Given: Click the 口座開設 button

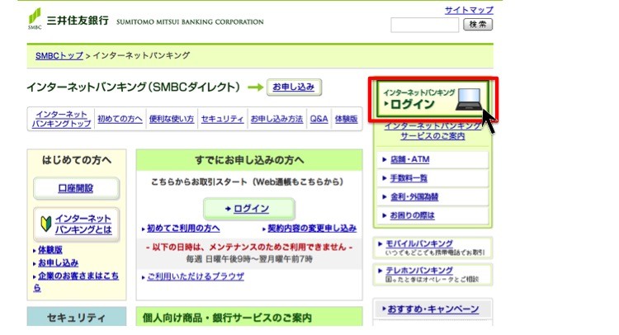Looking at the screenshot, I should 76,188.
